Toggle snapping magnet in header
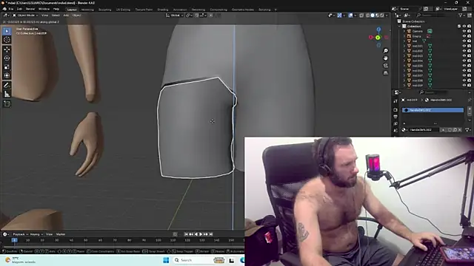This screenshot has width=474, height=266. [197, 16]
